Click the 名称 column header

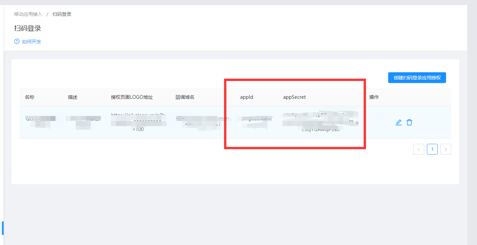[x=30, y=97]
